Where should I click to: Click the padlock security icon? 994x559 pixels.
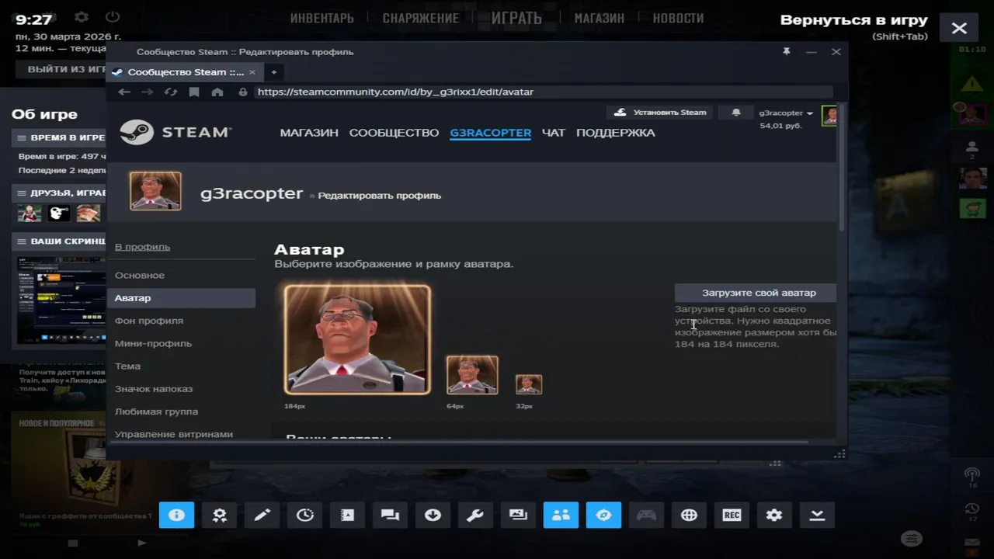coord(243,92)
